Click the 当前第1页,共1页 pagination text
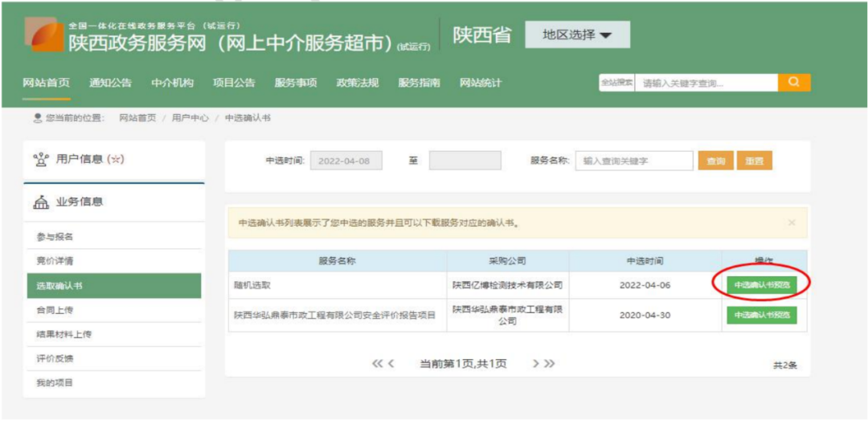The height and width of the screenshot is (424, 868). tap(464, 364)
